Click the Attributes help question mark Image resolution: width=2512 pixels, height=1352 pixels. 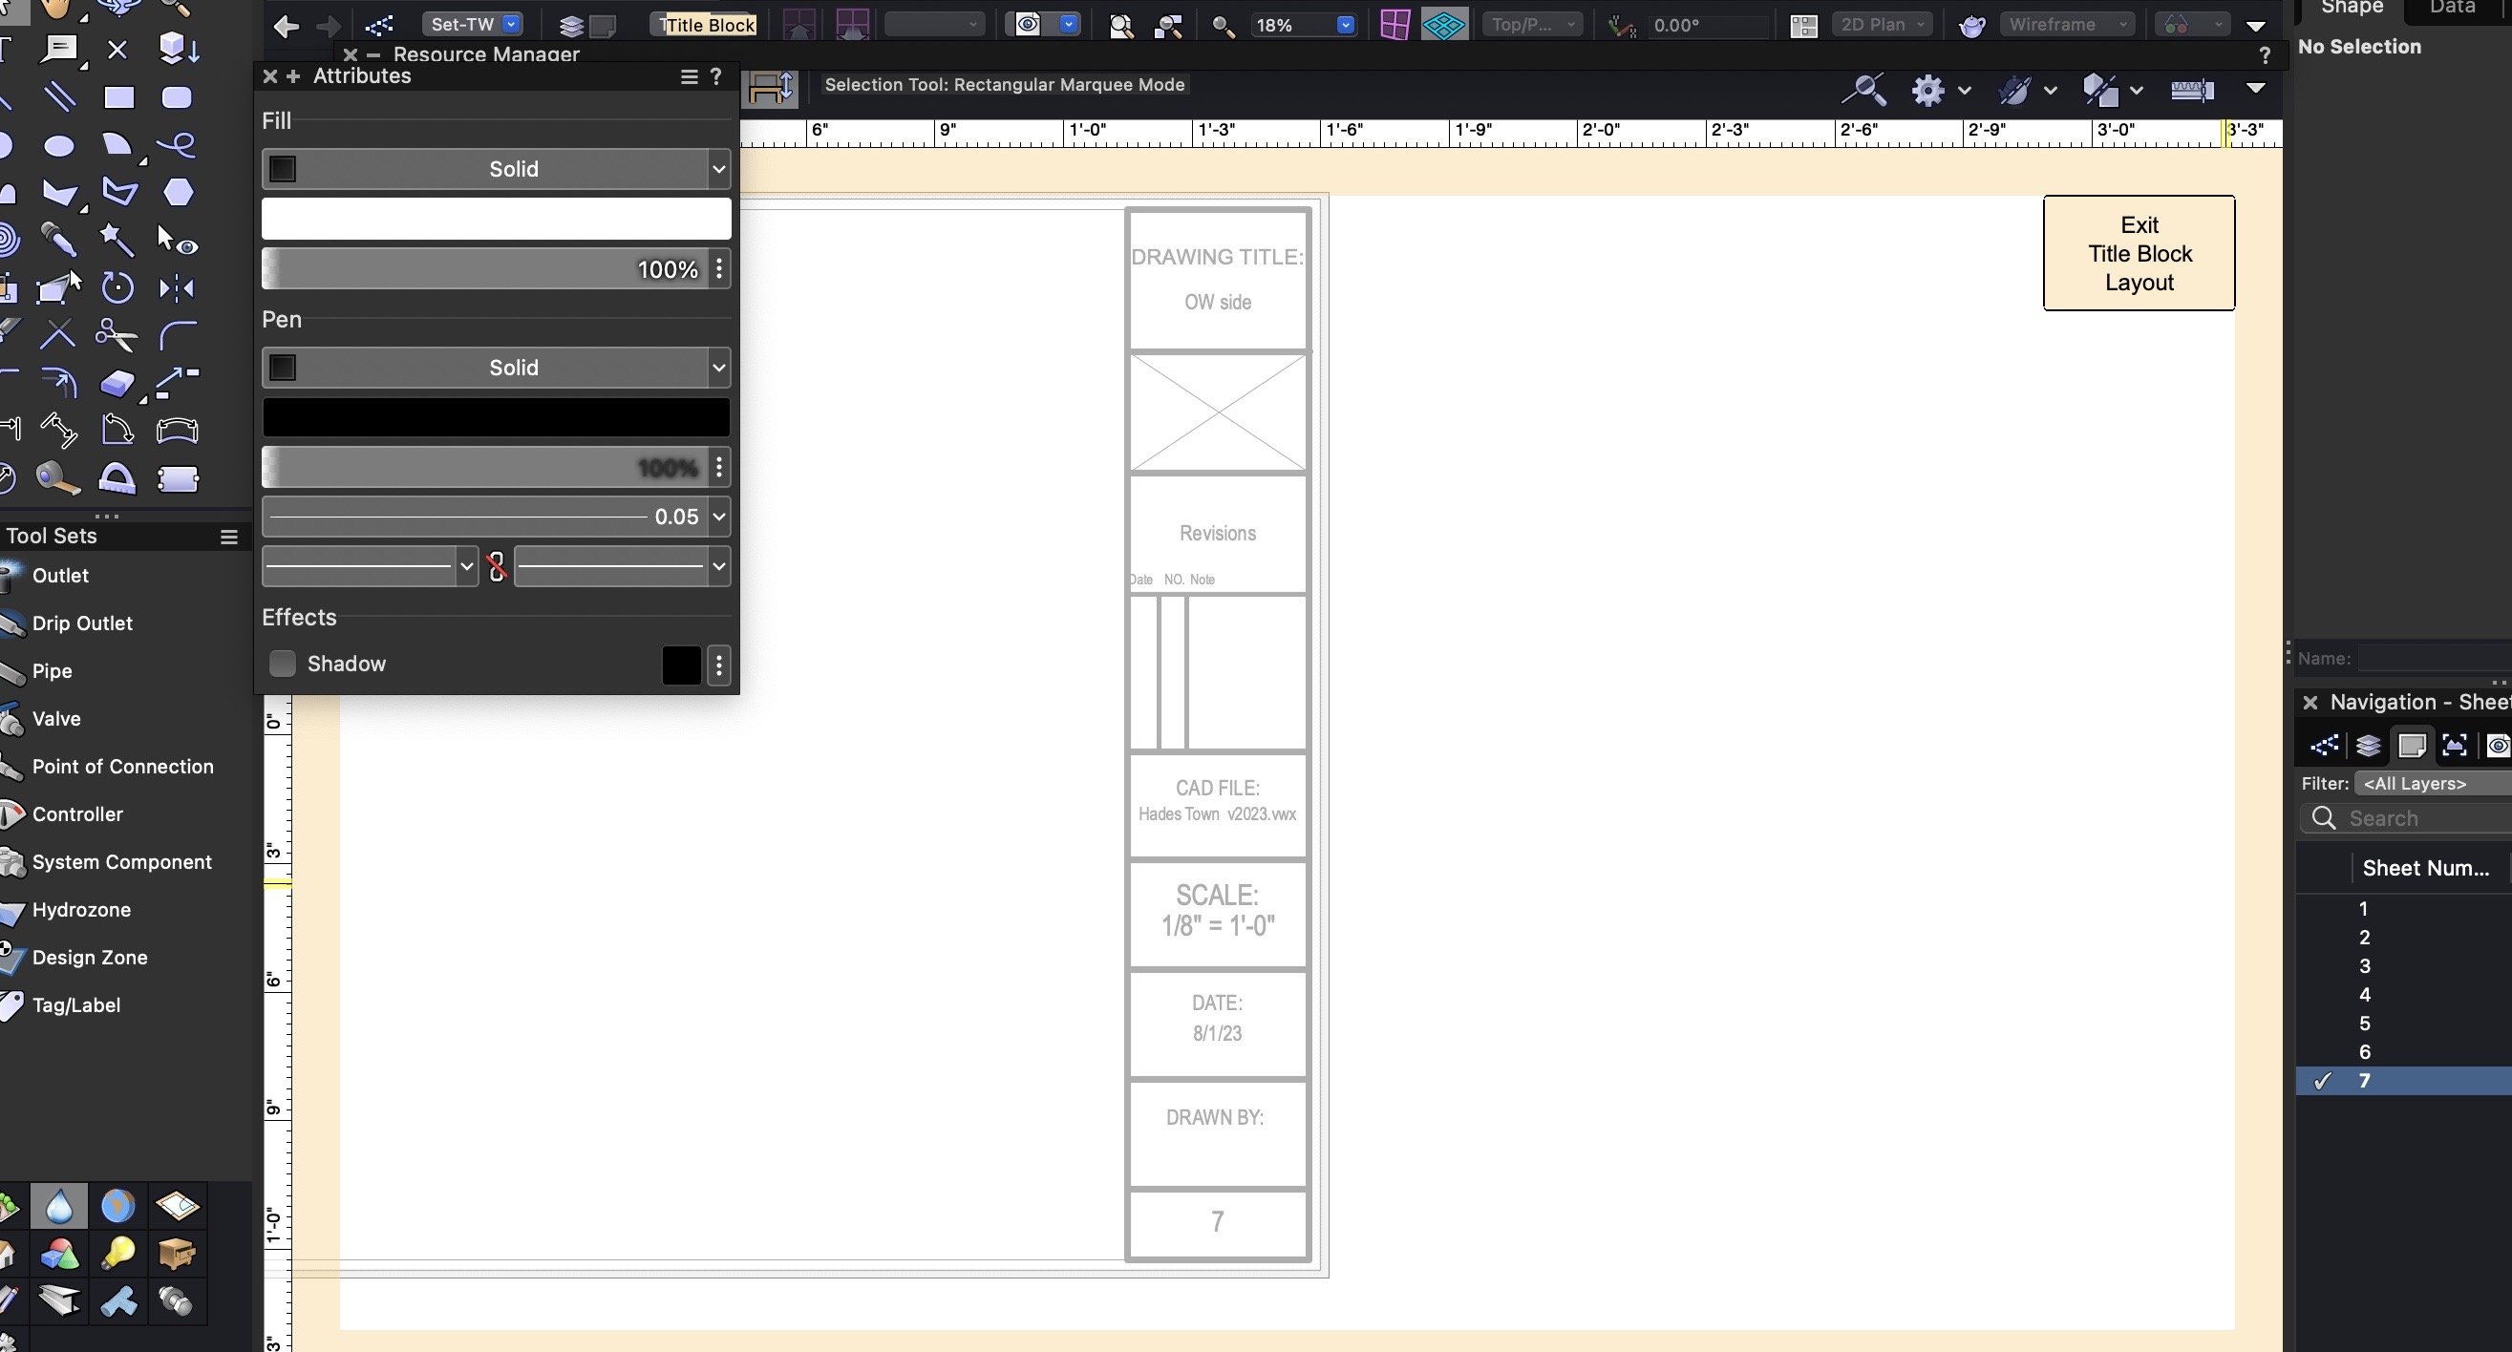point(715,76)
